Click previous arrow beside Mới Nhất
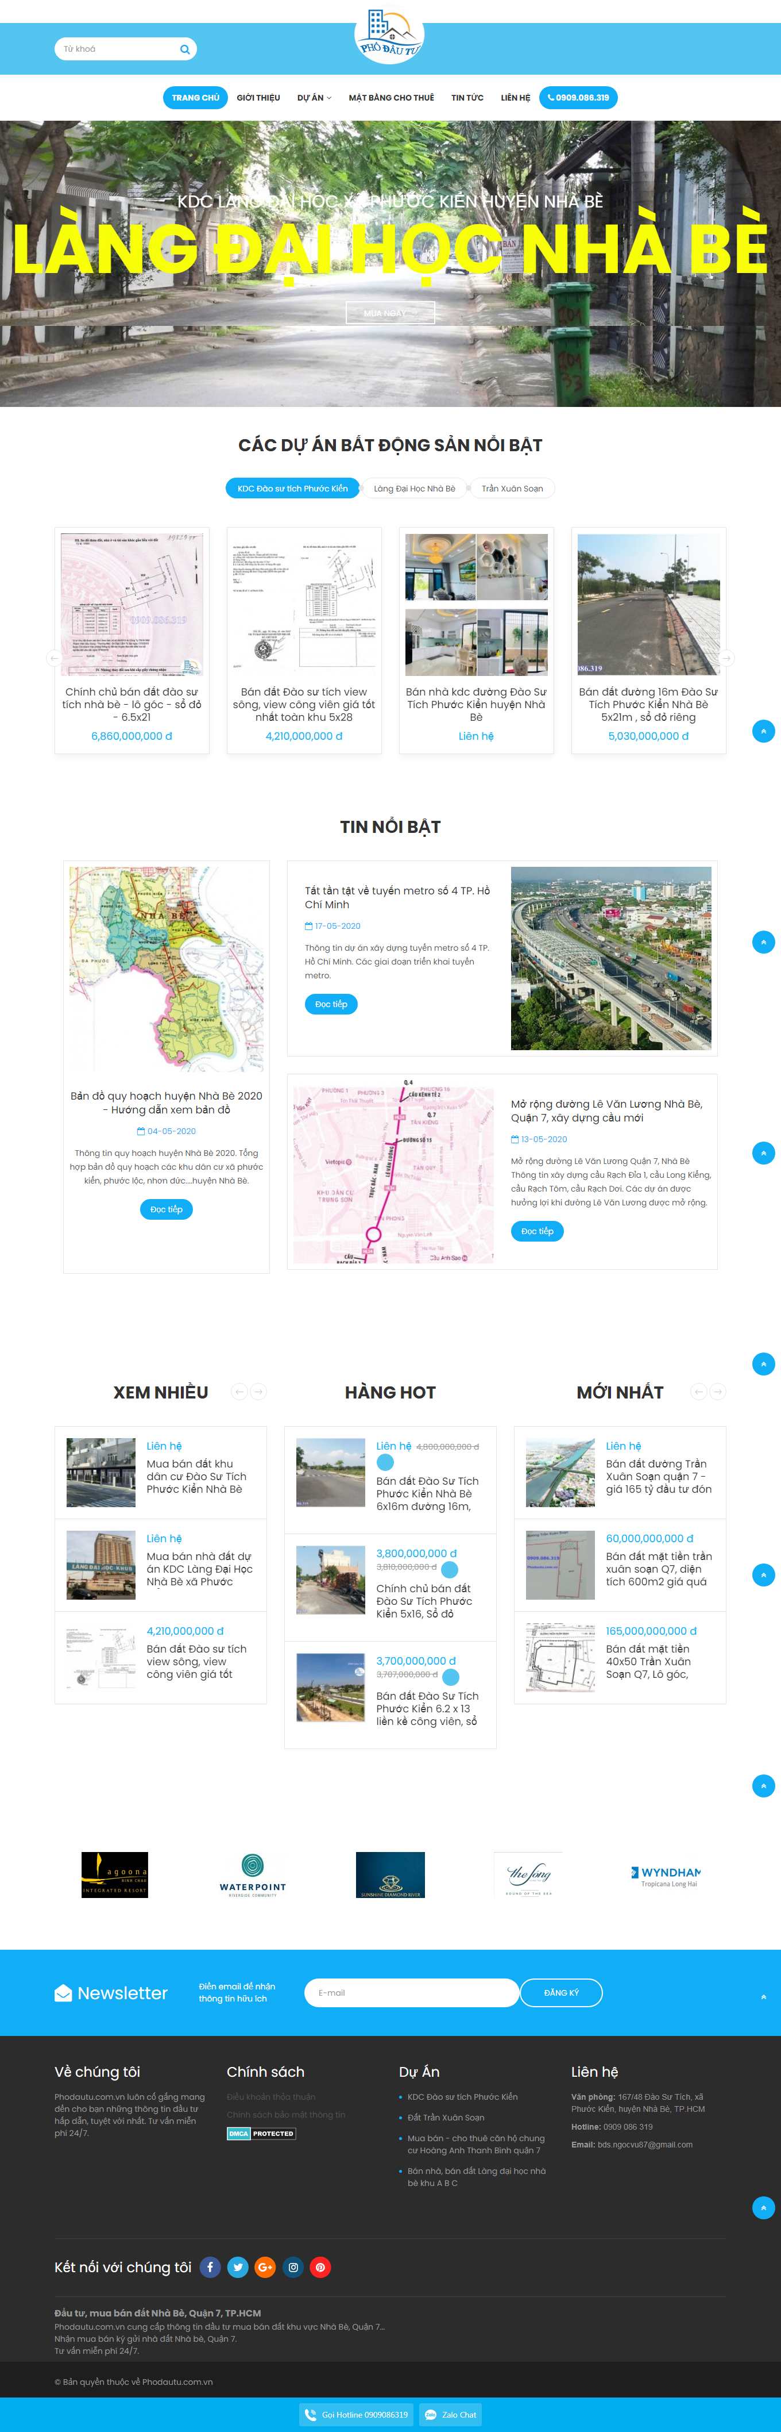This screenshot has width=781, height=2432. [698, 1390]
